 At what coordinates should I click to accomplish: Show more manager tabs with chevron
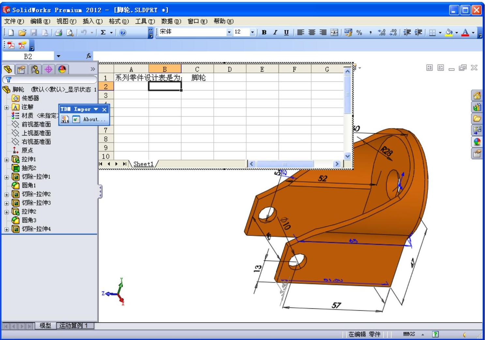[93, 69]
